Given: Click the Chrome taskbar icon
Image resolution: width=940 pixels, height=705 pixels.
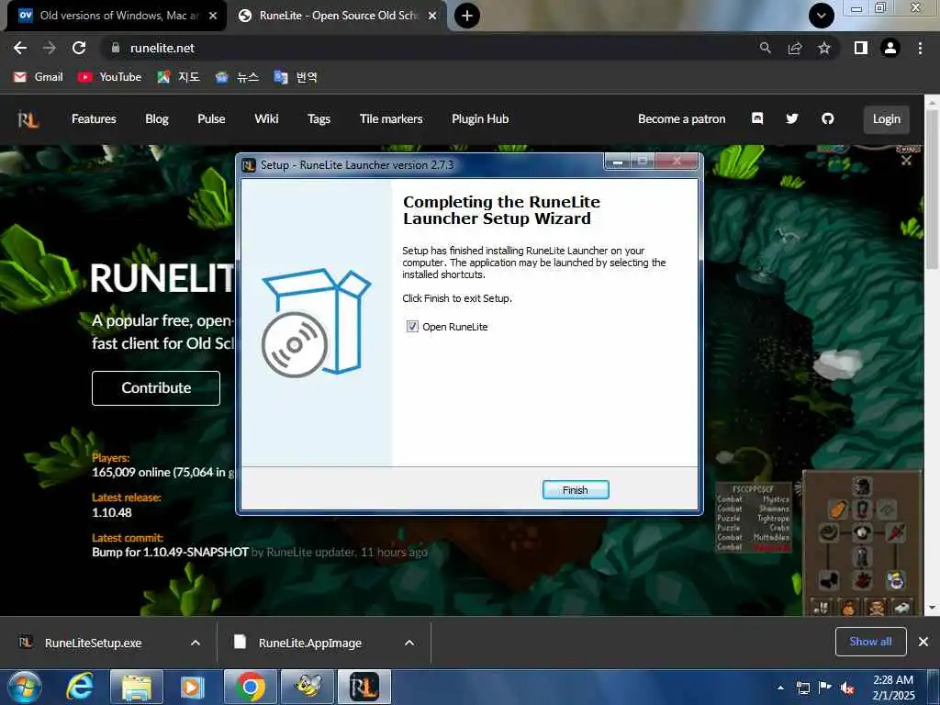Looking at the screenshot, I should pos(250,687).
